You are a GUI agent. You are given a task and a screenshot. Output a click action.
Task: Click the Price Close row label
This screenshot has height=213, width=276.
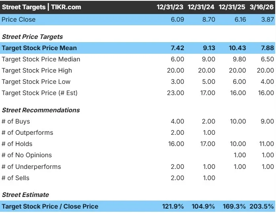18,20
